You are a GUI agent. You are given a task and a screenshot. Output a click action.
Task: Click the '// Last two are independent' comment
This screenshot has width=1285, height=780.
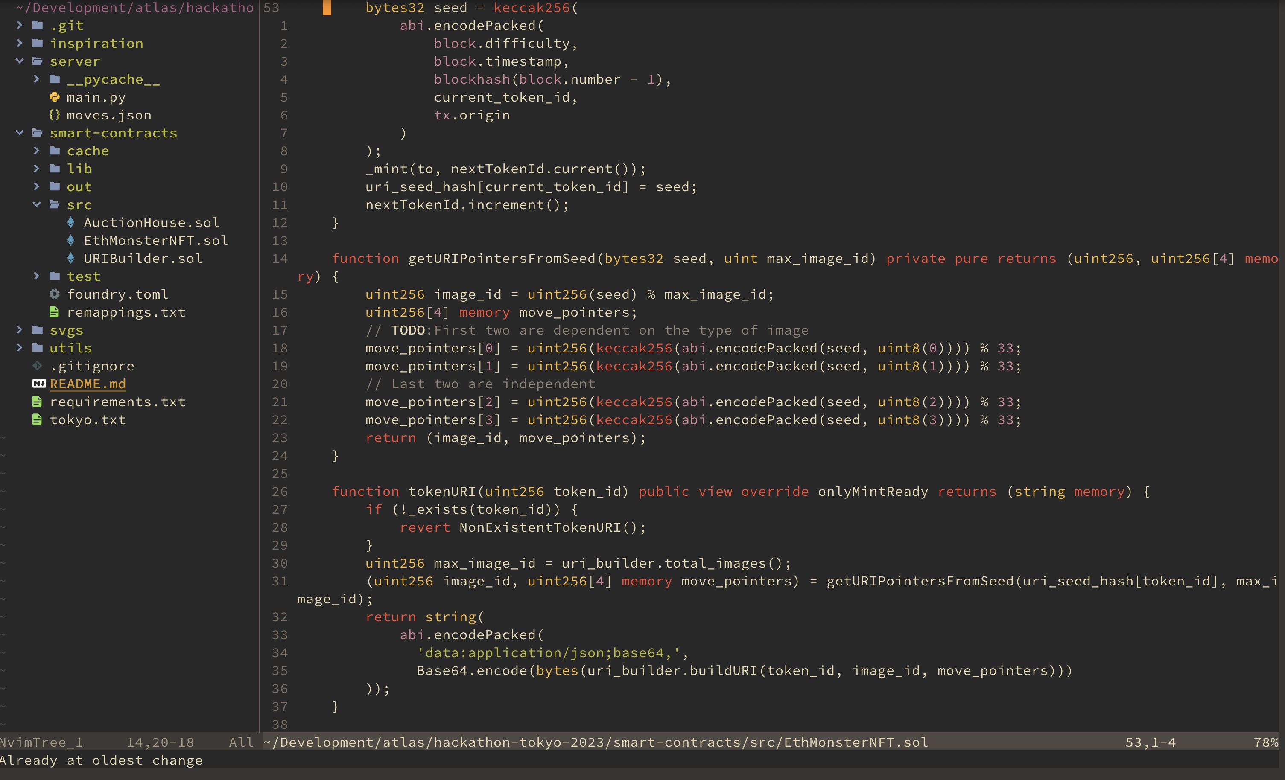(x=480, y=384)
